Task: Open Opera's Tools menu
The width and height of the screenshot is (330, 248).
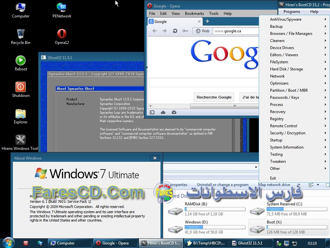Action: pyautogui.click(x=214, y=14)
